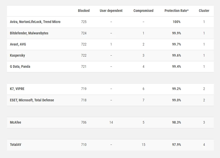This screenshot has height=158, width=220.
Task: Select McAfee's 98.3% protection rate
Action: (x=176, y=122)
